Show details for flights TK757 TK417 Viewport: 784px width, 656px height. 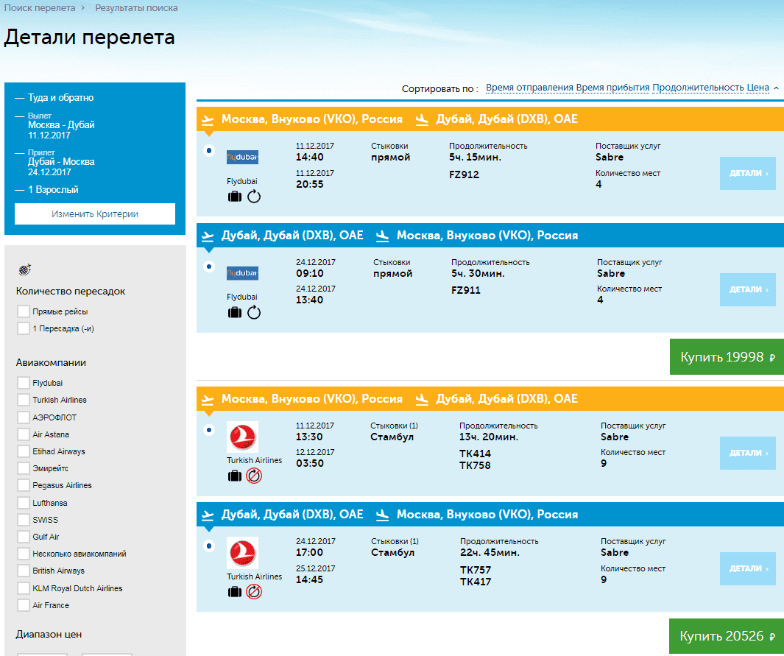(x=748, y=568)
